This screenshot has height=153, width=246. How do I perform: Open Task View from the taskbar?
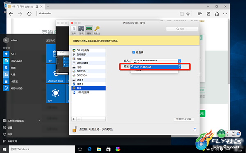click(80, 149)
